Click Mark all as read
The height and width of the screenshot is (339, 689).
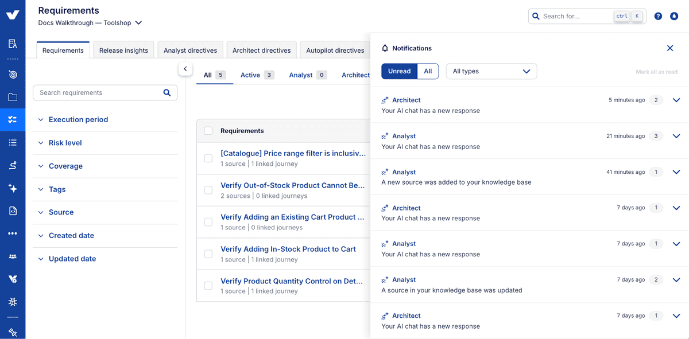[x=656, y=72]
